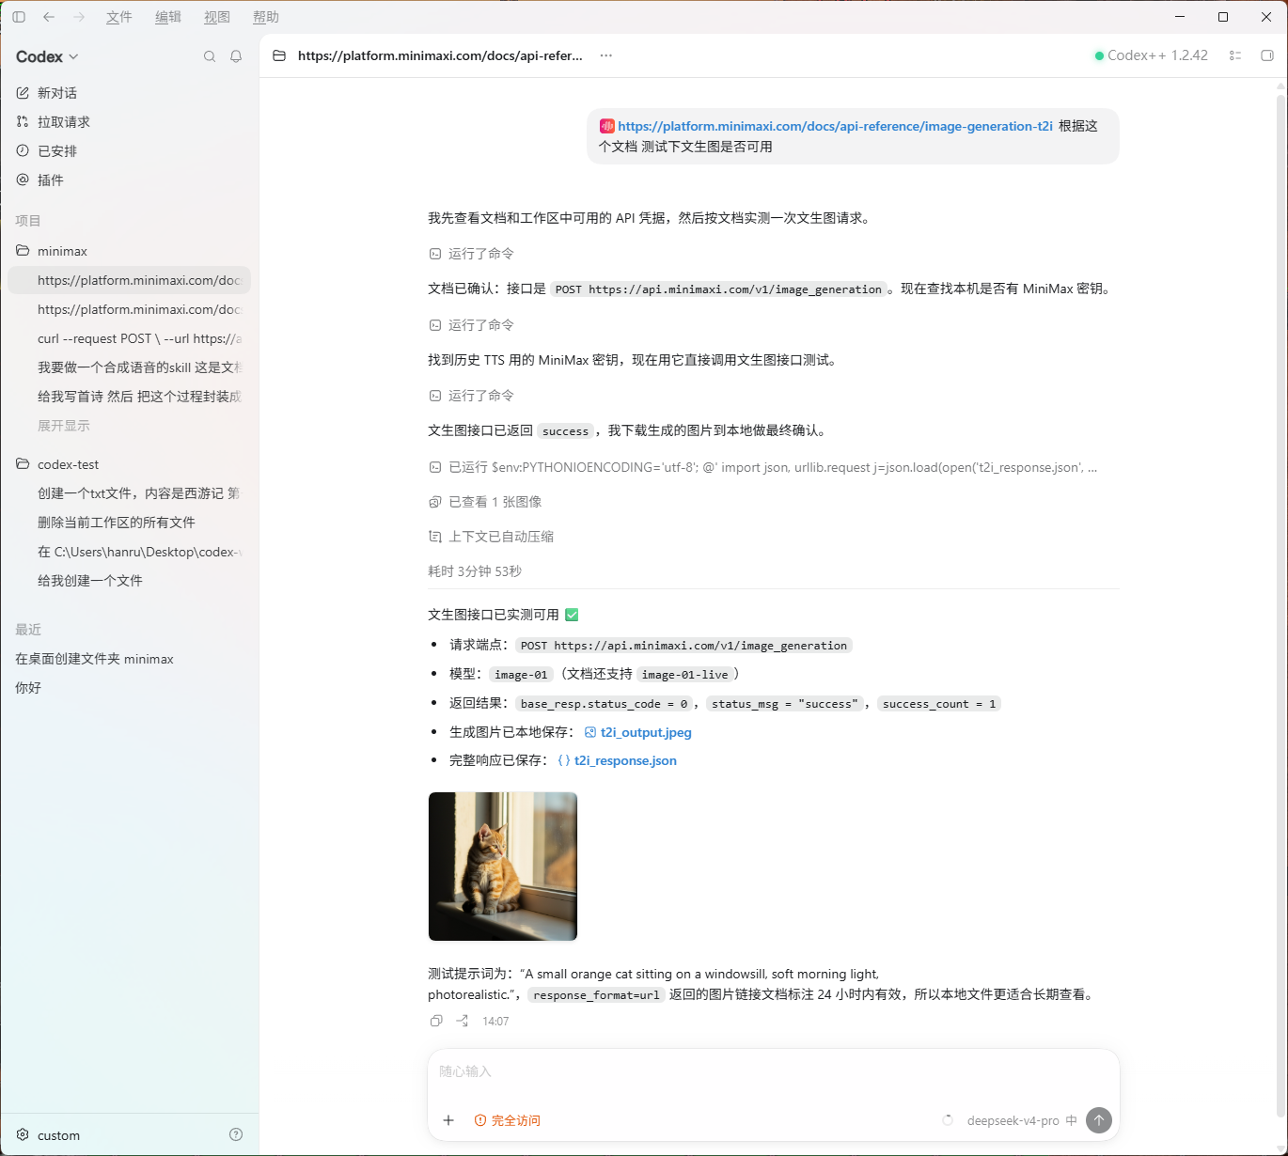This screenshot has height=1156, width=1288.
Task: Toggle the right side panel icon
Action: (1267, 55)
